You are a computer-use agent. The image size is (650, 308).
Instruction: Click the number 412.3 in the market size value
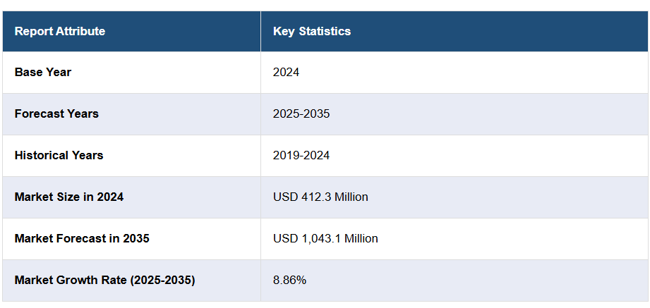click(x=313, y=197)
